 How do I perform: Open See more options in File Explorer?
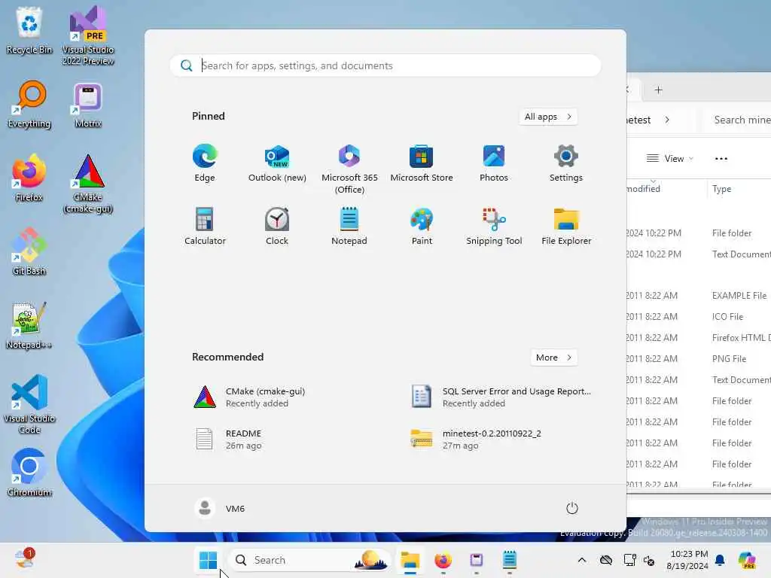click(x=721, y=158)
